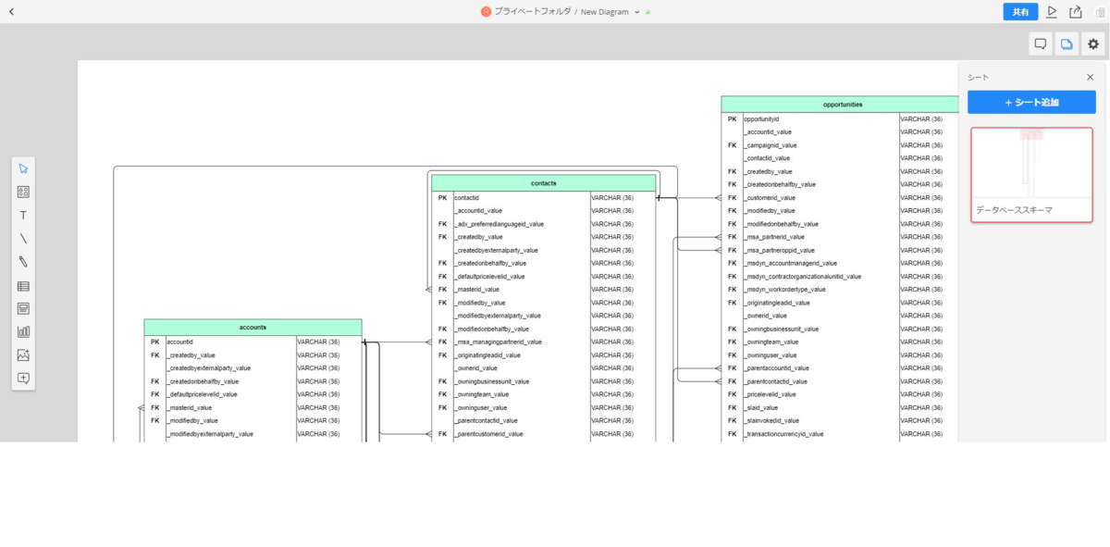The width and height of the screenshot is (1110, 547).
Task: Close the シート panel
Action: 1090,78
